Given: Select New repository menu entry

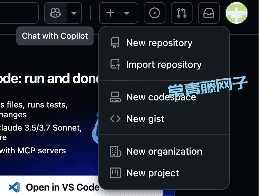Looking at the screenshot, I should click(164, 43).
